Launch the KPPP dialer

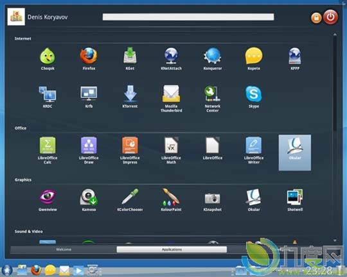(x=295, y=59)
